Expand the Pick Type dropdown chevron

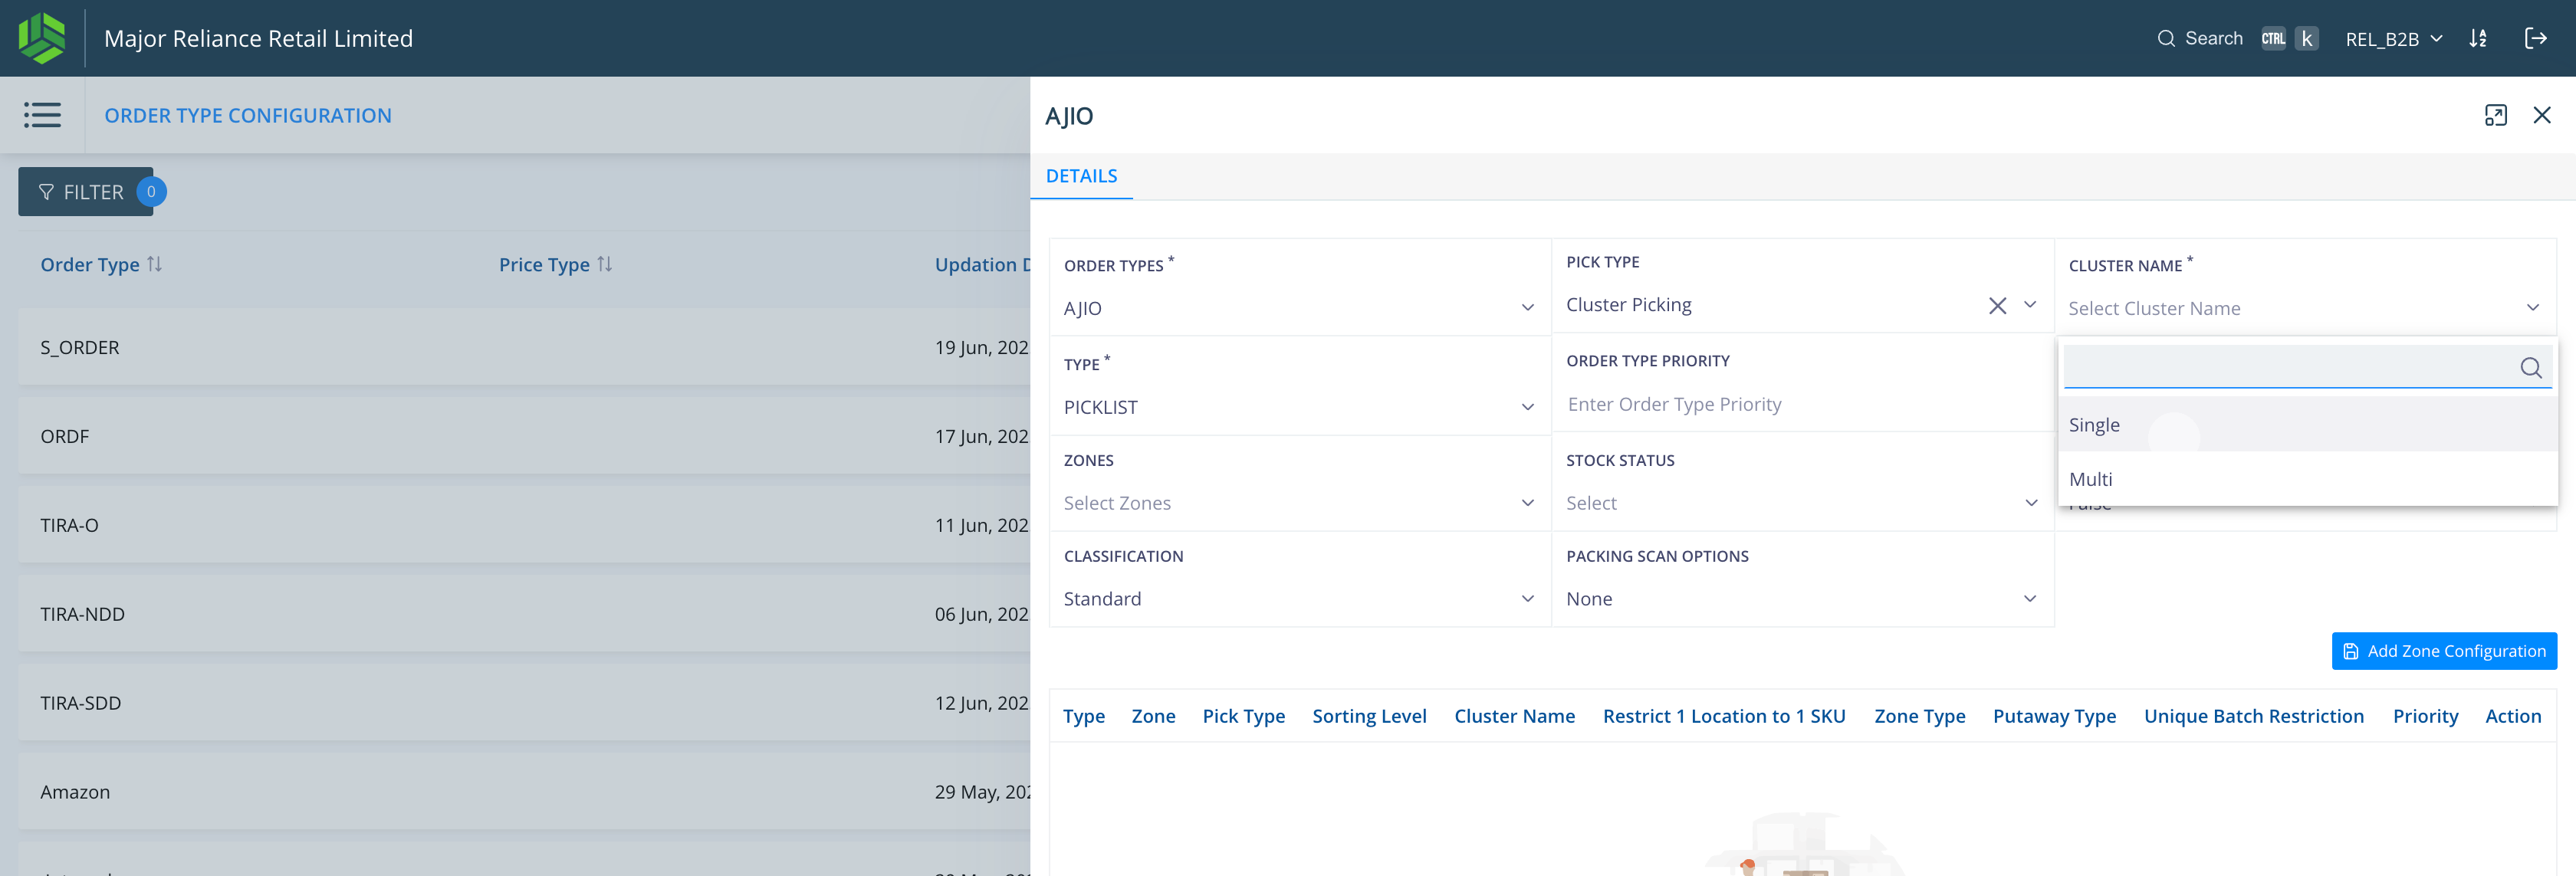coord(2030,305)
